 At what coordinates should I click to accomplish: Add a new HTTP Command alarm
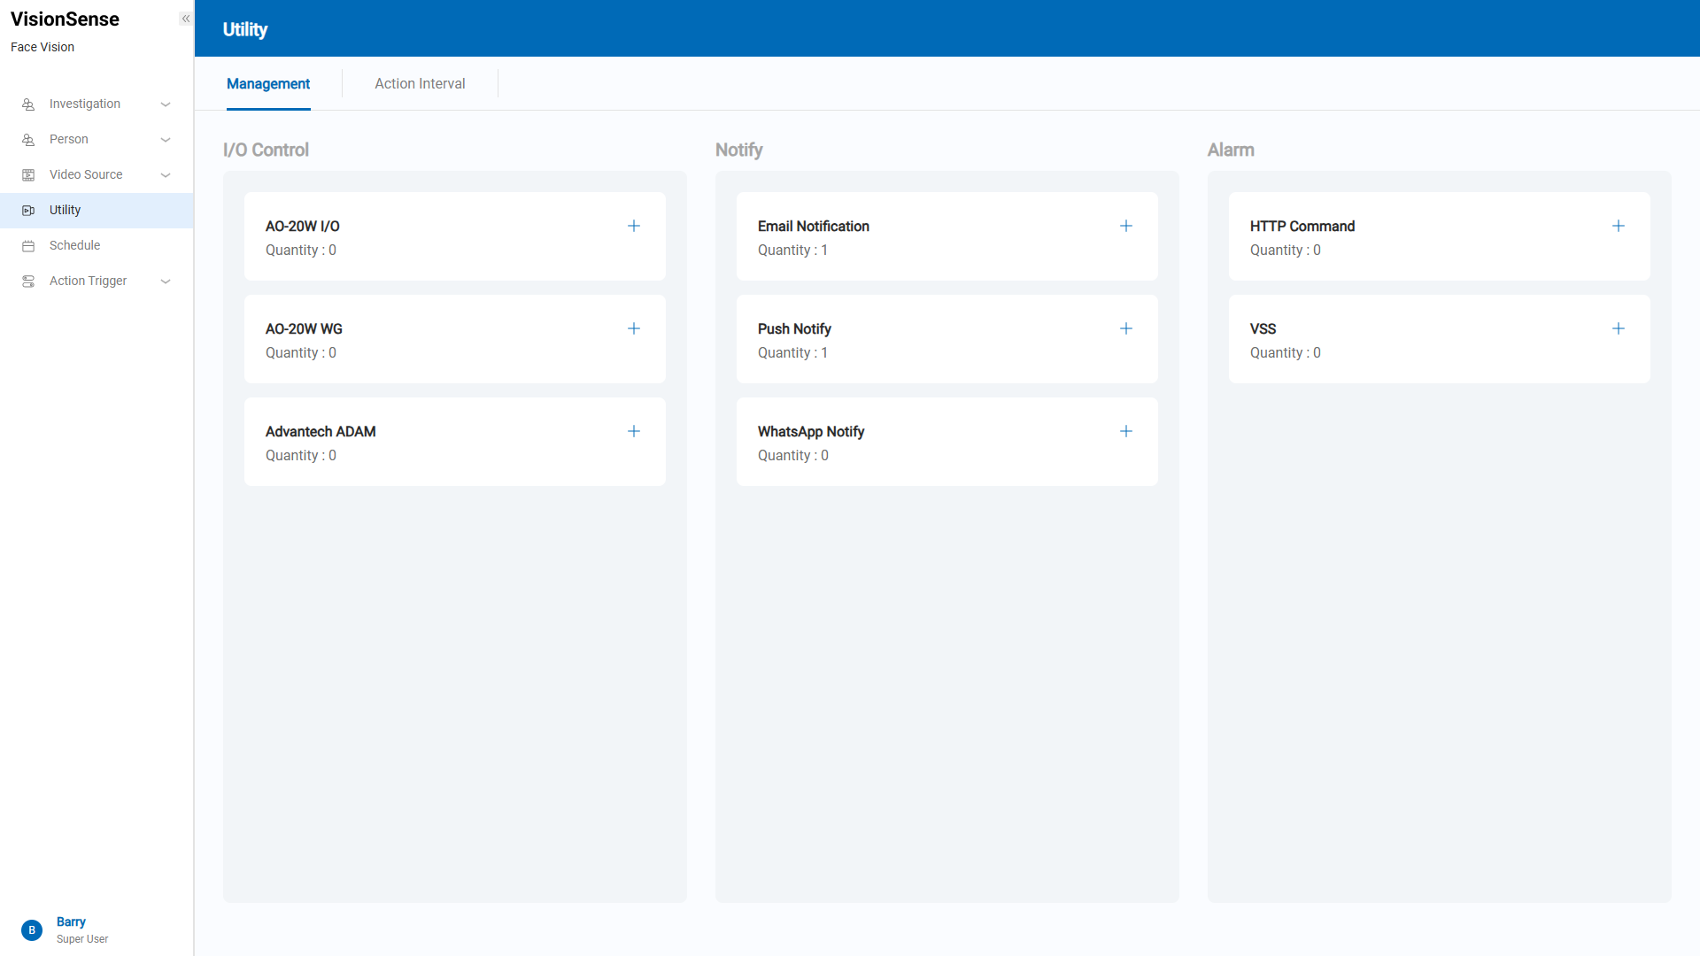1619,226
